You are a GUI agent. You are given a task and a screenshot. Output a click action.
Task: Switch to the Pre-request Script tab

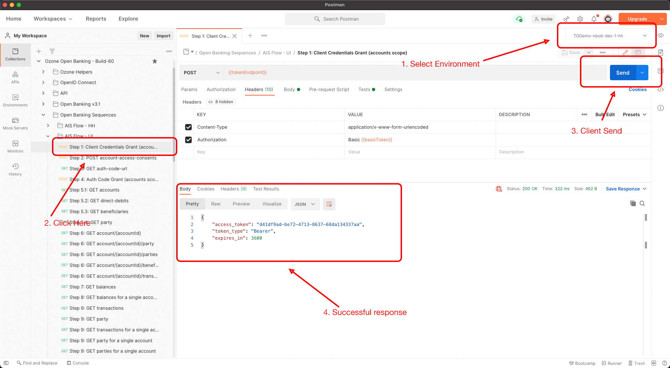pos(329,89)
